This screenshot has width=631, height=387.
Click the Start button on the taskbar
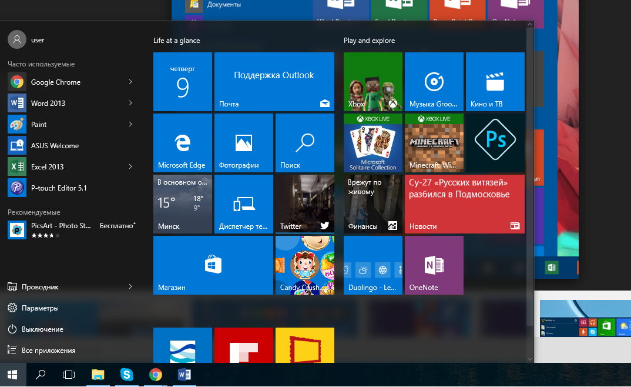tap(13, 375)
